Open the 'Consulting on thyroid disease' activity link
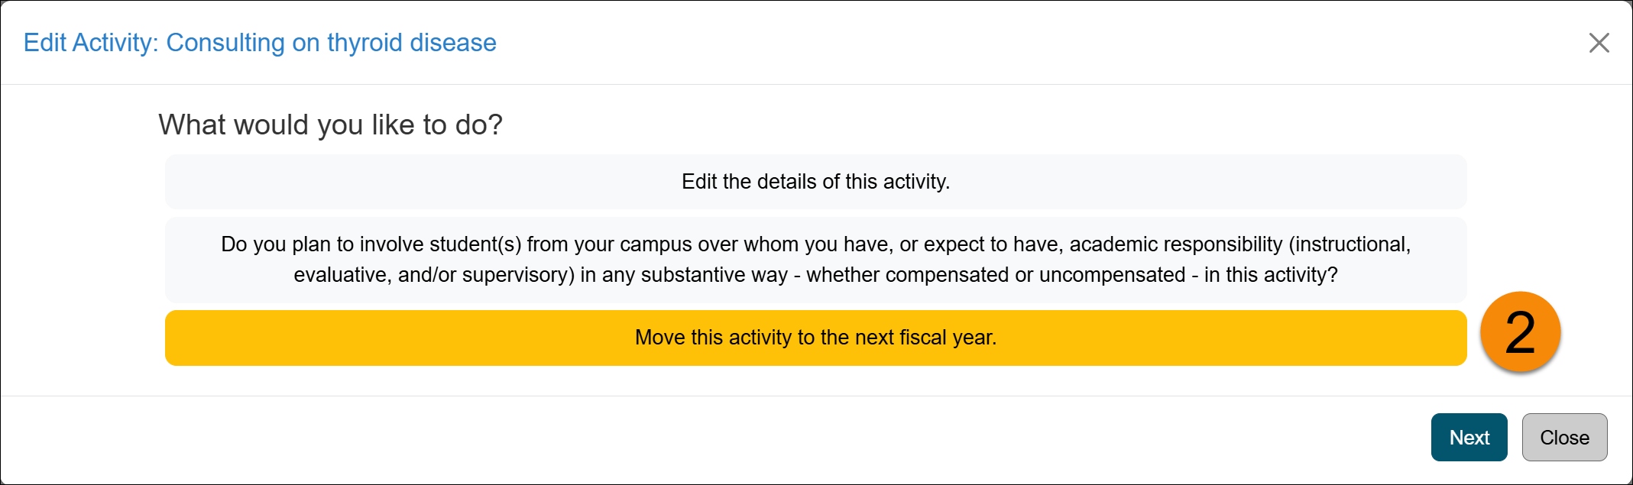 coord(330,43)
